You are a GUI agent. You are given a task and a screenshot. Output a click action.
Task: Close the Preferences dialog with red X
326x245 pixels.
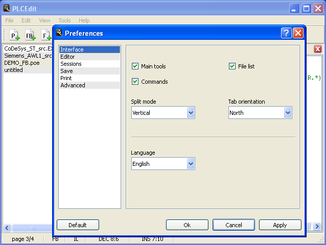click(x=298, y=33)
